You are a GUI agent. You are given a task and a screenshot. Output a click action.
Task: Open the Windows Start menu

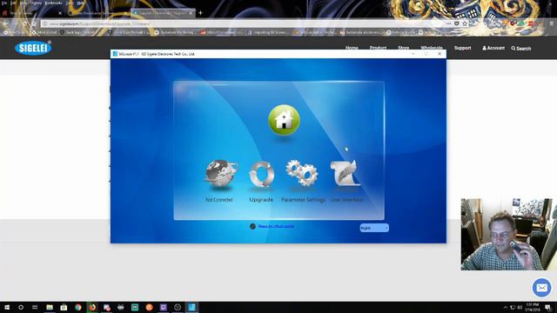[7, 307]
